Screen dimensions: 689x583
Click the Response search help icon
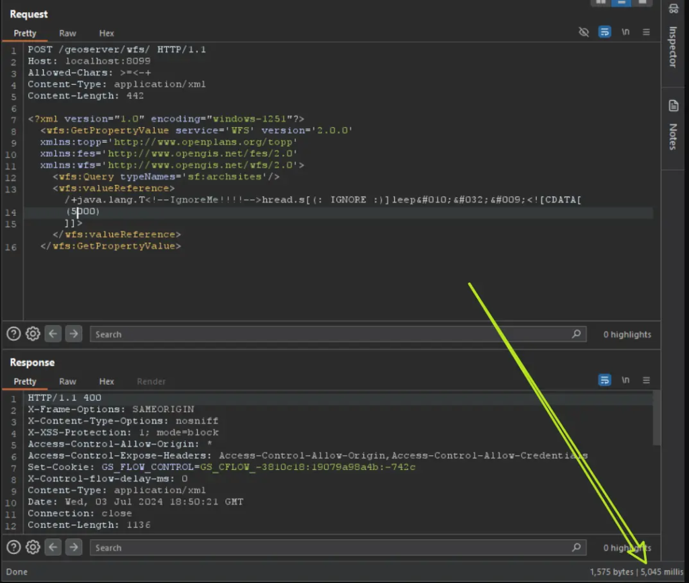[x=13, y=547]
